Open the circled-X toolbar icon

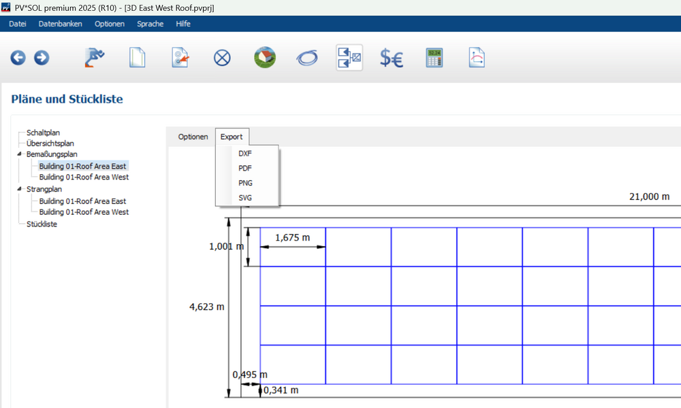click(x=222, y=58)
